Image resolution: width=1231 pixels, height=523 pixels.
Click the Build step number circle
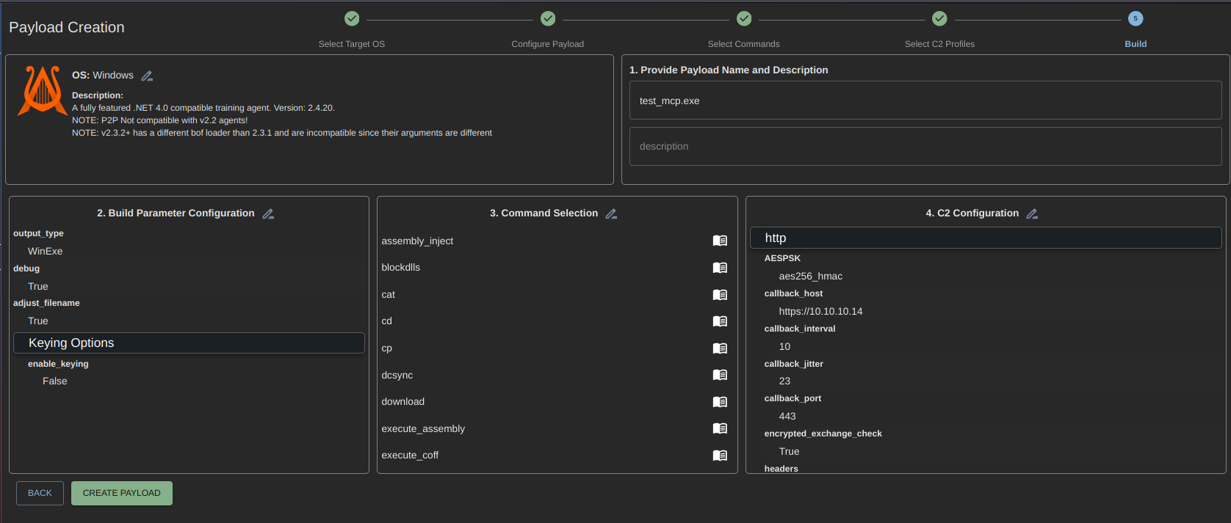(1136, 18)
